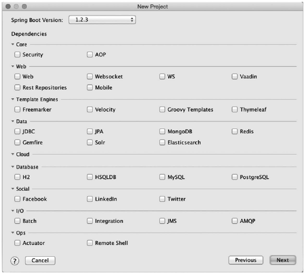305x274 pixels.
Task: Tick the Twitter checkbox
Action: tap(162, 199)
